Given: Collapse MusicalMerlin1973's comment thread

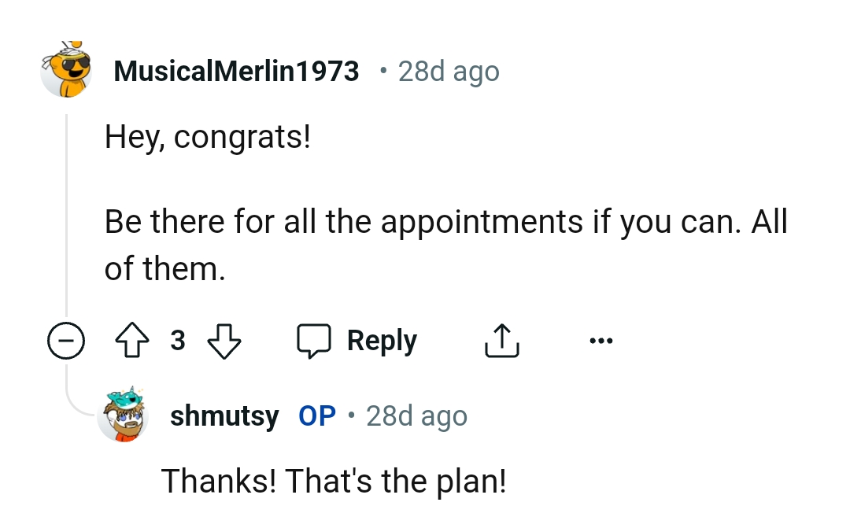Looking at the screenshot, I should point(67,340).
